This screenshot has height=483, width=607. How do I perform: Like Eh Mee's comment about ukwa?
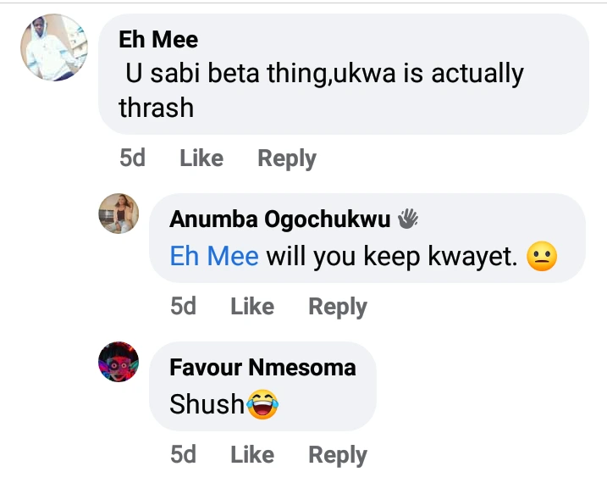(201, 158)
